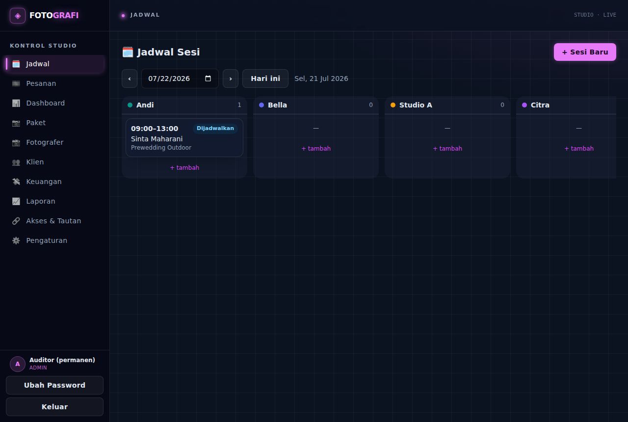Click the calendar emoji beside Jadwal Sesi
Screen dimensions: 628x422
point(128,52)
